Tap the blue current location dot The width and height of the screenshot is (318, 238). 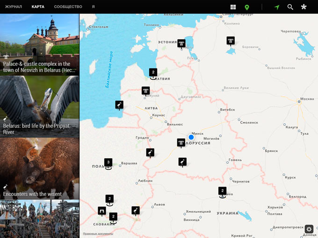click(x=191, y=137)
